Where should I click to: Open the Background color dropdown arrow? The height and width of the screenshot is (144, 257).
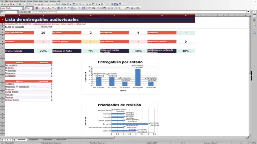coord(55,8)
